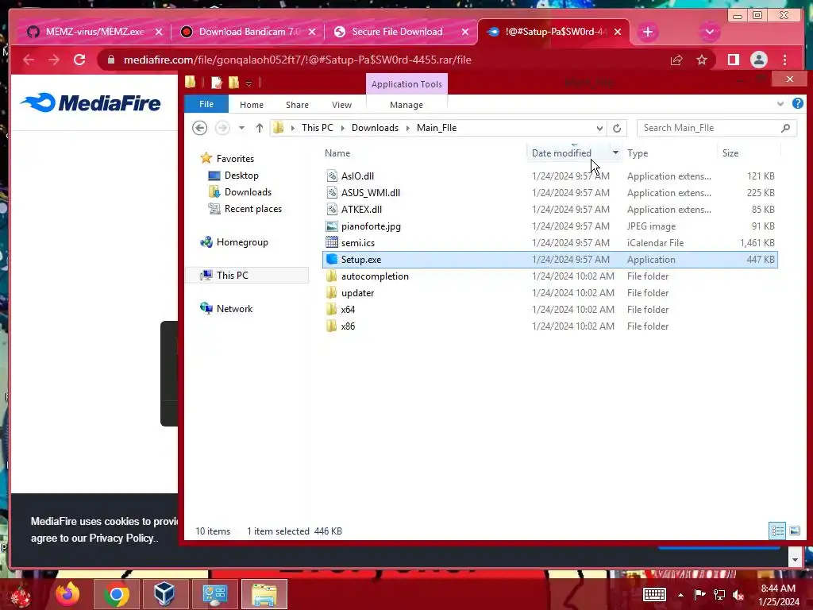Click the MediaFire logo on the page

[x=91, y=102]
